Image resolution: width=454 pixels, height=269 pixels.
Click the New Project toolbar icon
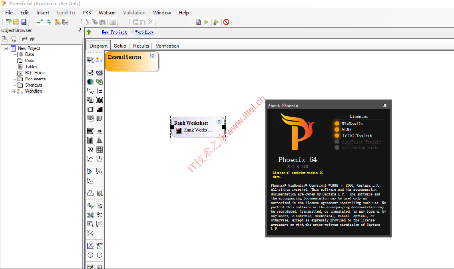pyautogui.click(x=9, y=22)
